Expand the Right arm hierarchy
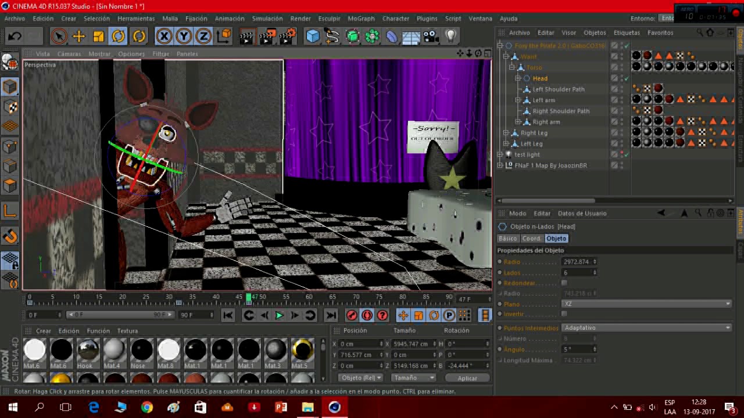The width and height of the screenshot is (744, 418). (518, 122)
